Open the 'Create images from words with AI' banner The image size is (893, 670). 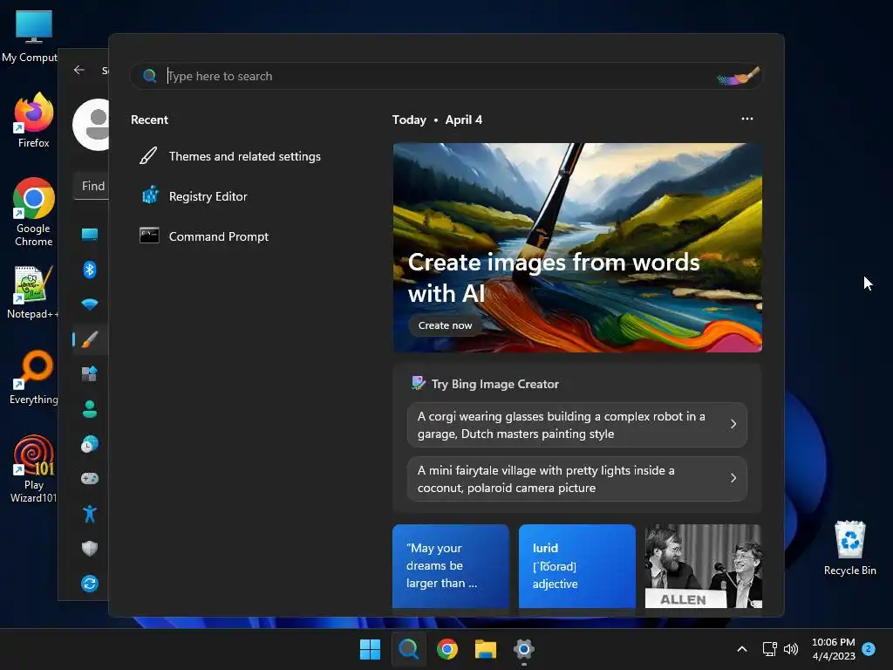(x=577, y=247)
